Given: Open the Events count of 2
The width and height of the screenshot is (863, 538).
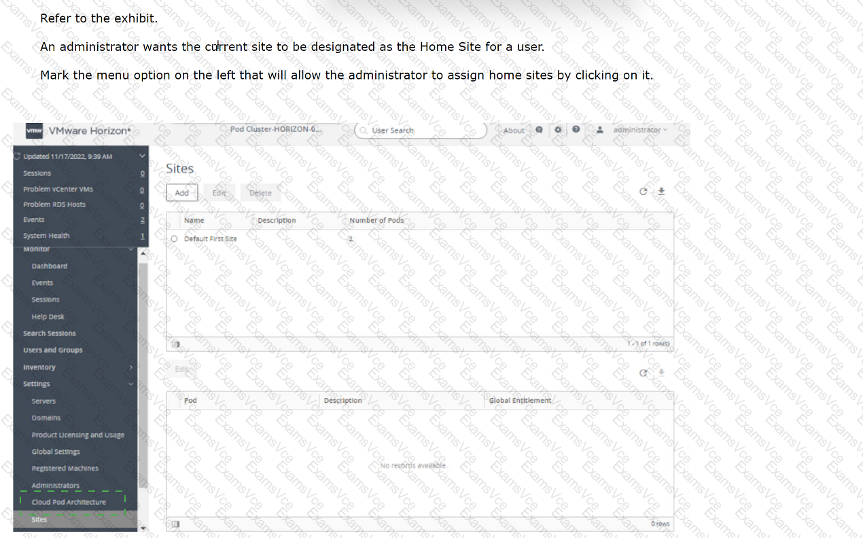Looking at the screenshot, I should pos(142,220).
